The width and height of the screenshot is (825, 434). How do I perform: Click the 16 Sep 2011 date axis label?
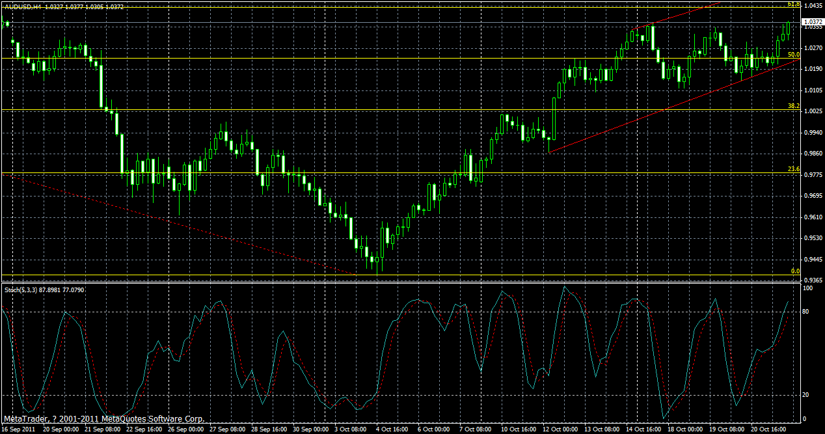20,429
